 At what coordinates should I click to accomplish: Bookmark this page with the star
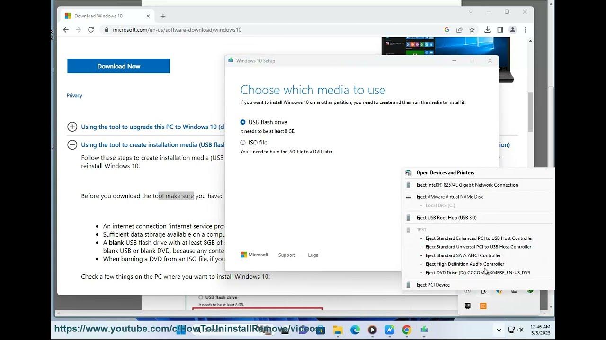click(x=472, y=30)
